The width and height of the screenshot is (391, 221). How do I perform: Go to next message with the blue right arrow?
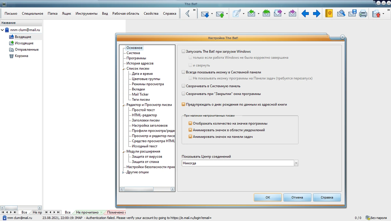(316, 14)
